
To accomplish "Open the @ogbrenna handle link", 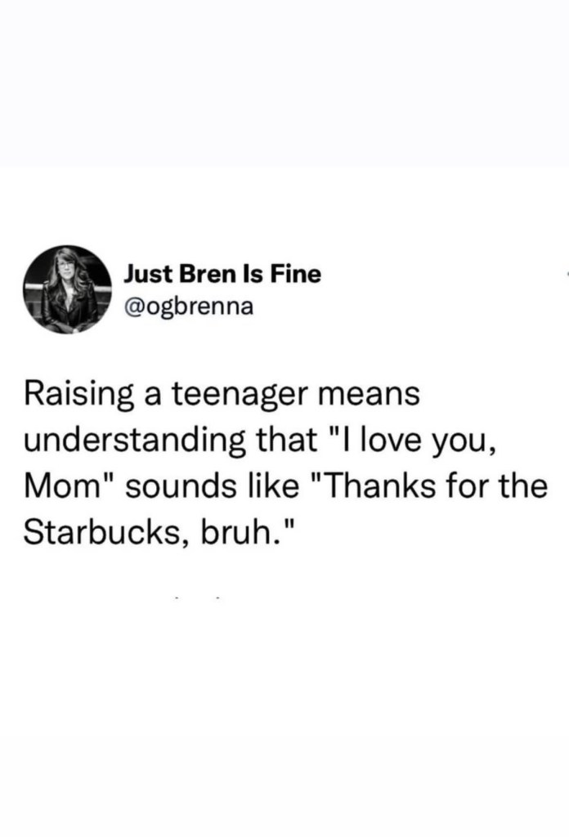I will pyautogui.click(x=188, y=307).
